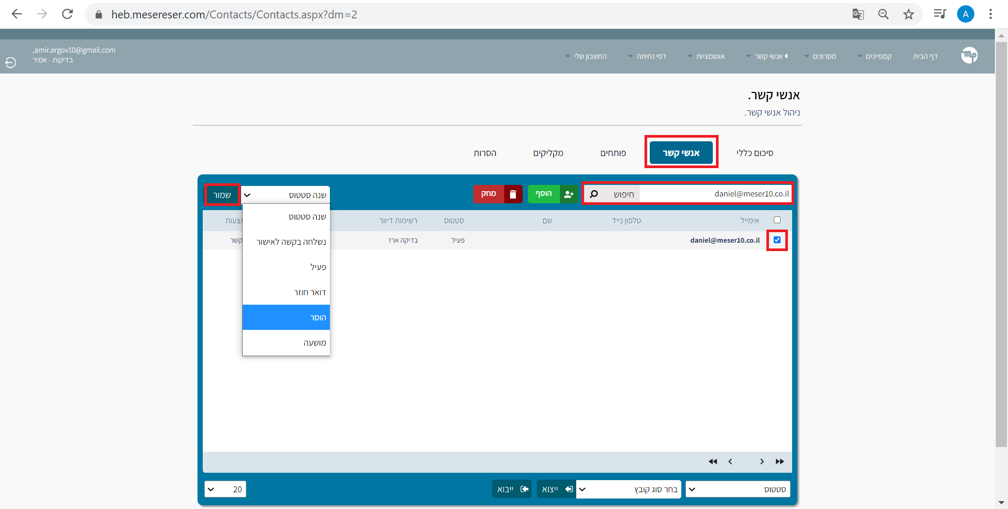Screen dimensions: 1008x509
Task: Click the search magnifier icon
Action: click(594, 194)
